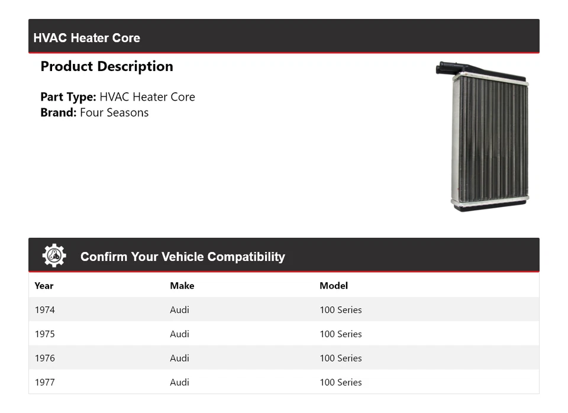Click 100 Series in the 1974 row
568x413 pixels.
click(x=340, y=310)
